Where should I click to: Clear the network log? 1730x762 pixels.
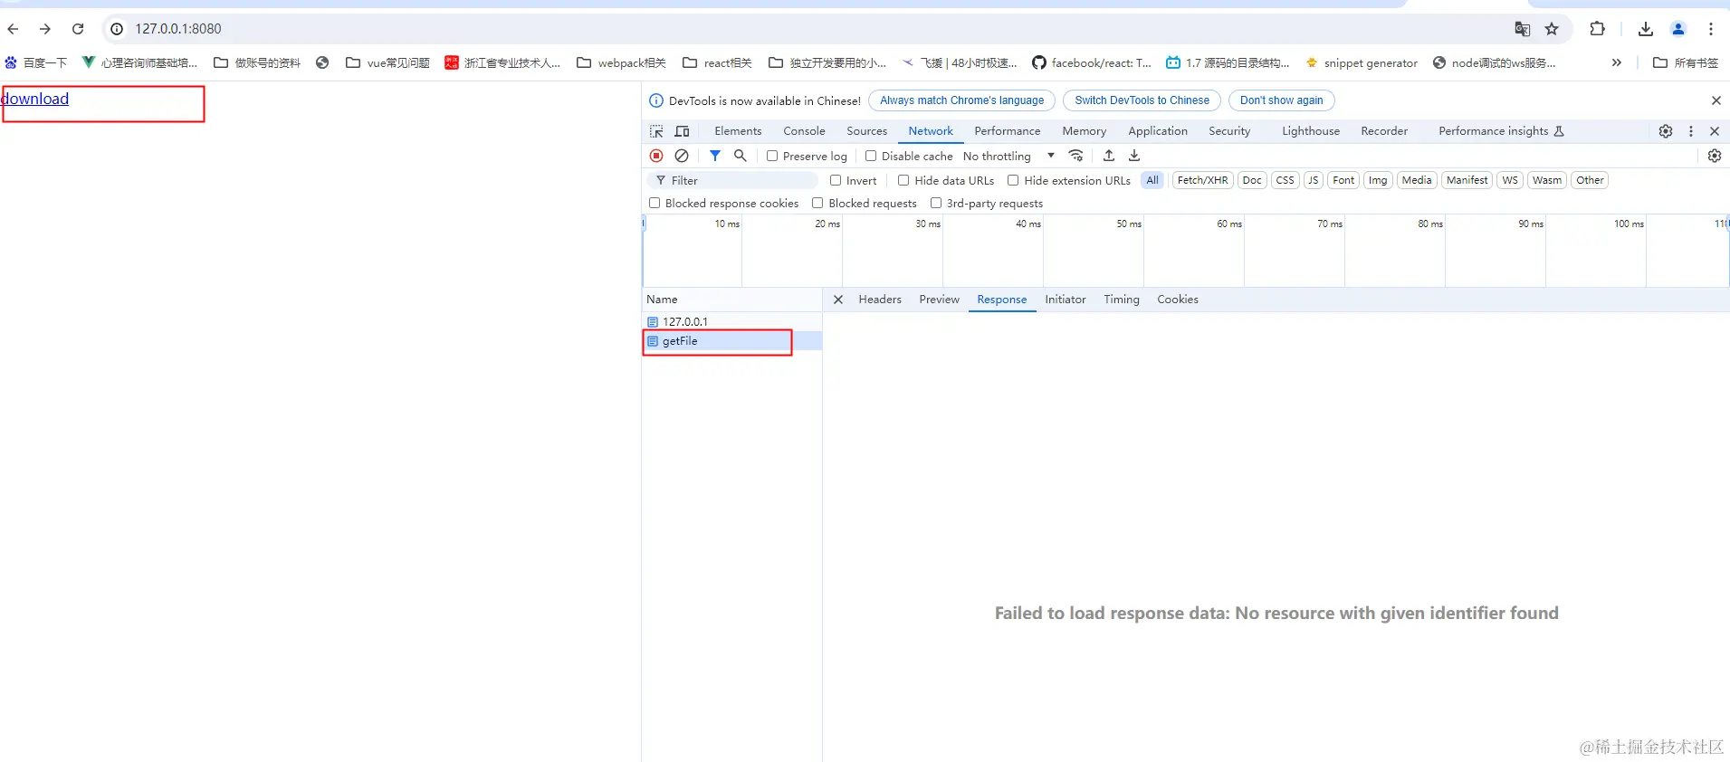click(x=682, y=156)
